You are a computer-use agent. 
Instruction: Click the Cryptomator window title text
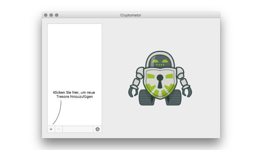point(131,15)
